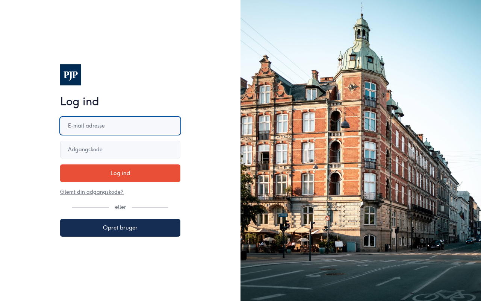This screenshot has width=481, height=301.
Task: Focus the E-mail adresse field
Action: click(x=120, y=126)
